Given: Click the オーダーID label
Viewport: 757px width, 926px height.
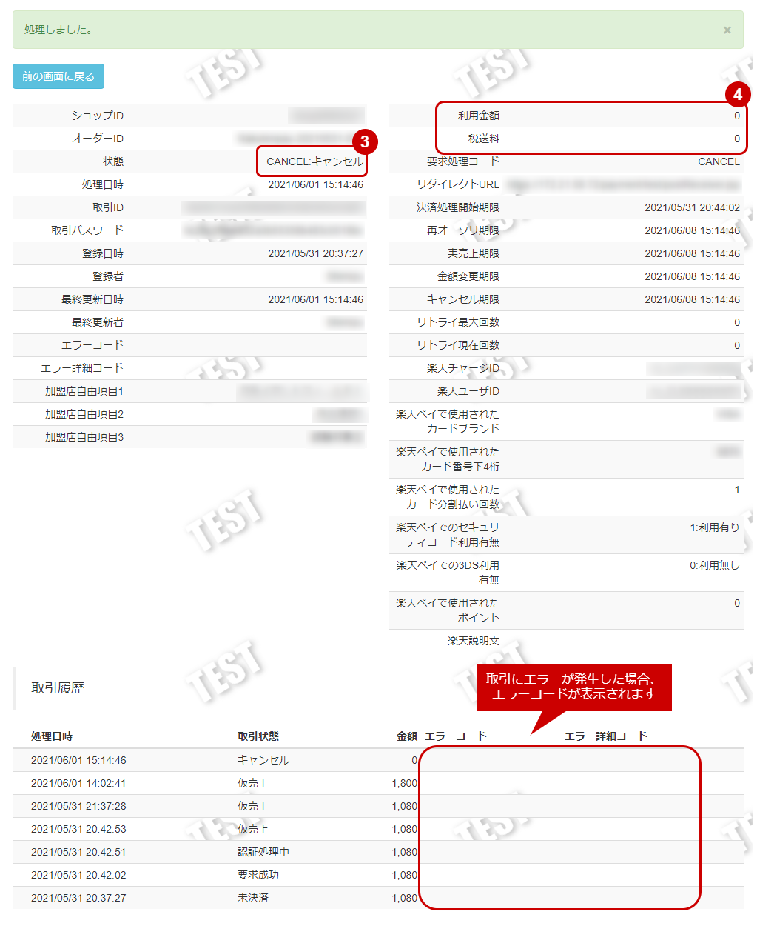Looking at the screenshot, I should (x=98, y=139).
